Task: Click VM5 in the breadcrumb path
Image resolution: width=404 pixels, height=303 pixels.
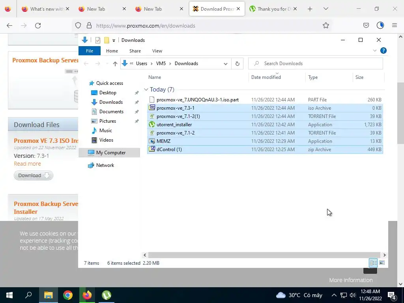Action: tap(161, 64)
